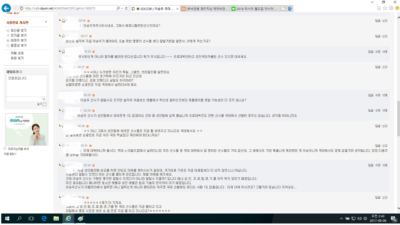Switch to the 추석연휴 패키지 tab
This screenshot has height=225, width=400.
click(205, 9)
